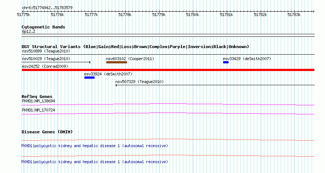This screenshot has height=173, width=325.
Task: Click the 51777k ruler tick label
Action: (x=91, y=15)
